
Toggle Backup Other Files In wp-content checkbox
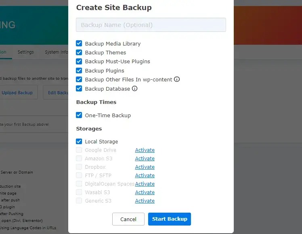[79, 79]
